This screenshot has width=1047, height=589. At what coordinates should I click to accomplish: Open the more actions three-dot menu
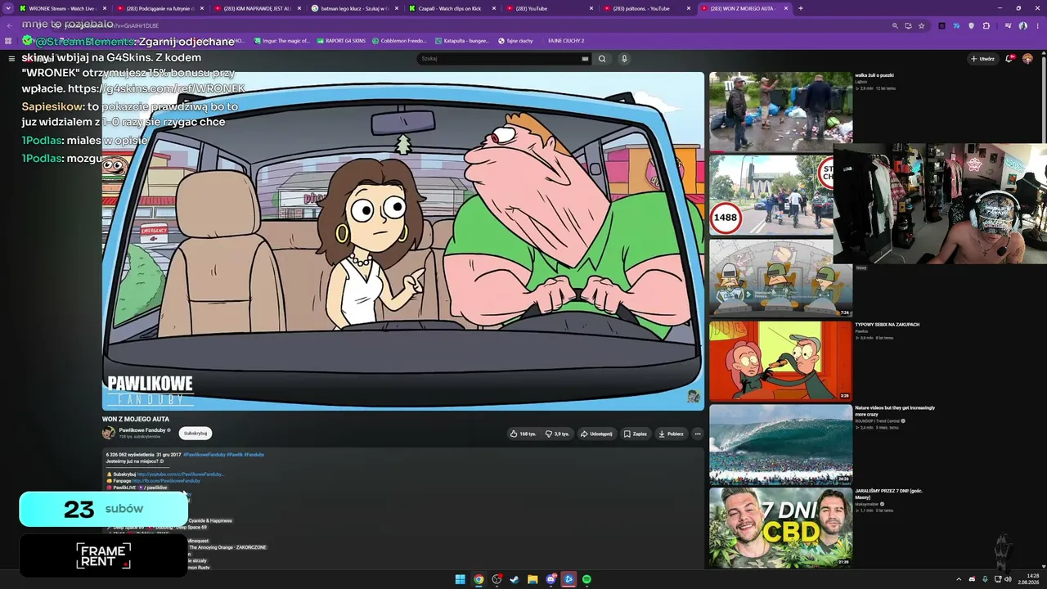click(x=698, y=434)
